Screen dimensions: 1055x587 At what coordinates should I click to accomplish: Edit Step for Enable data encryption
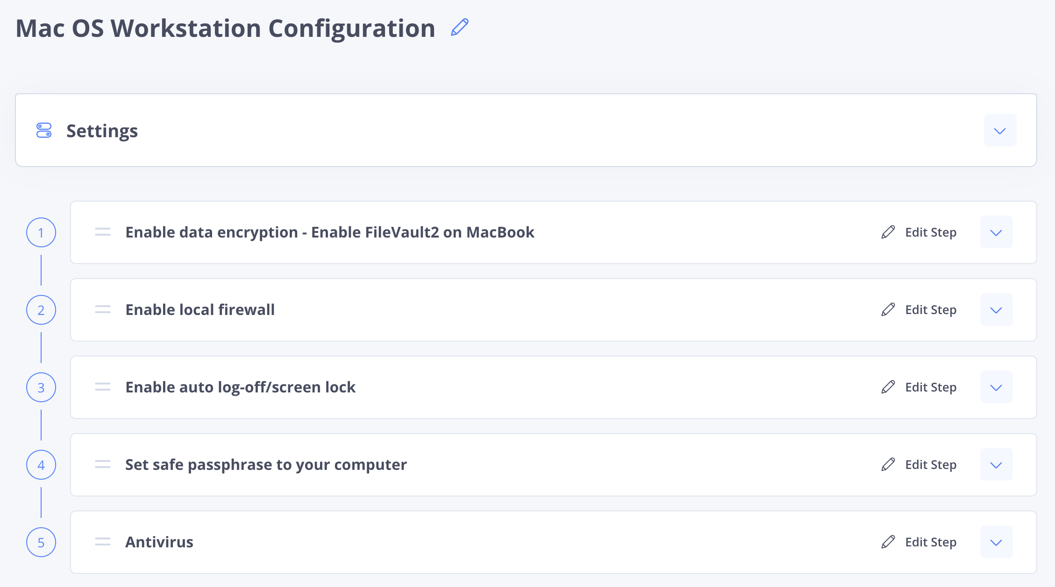click(x=919, y=232)
